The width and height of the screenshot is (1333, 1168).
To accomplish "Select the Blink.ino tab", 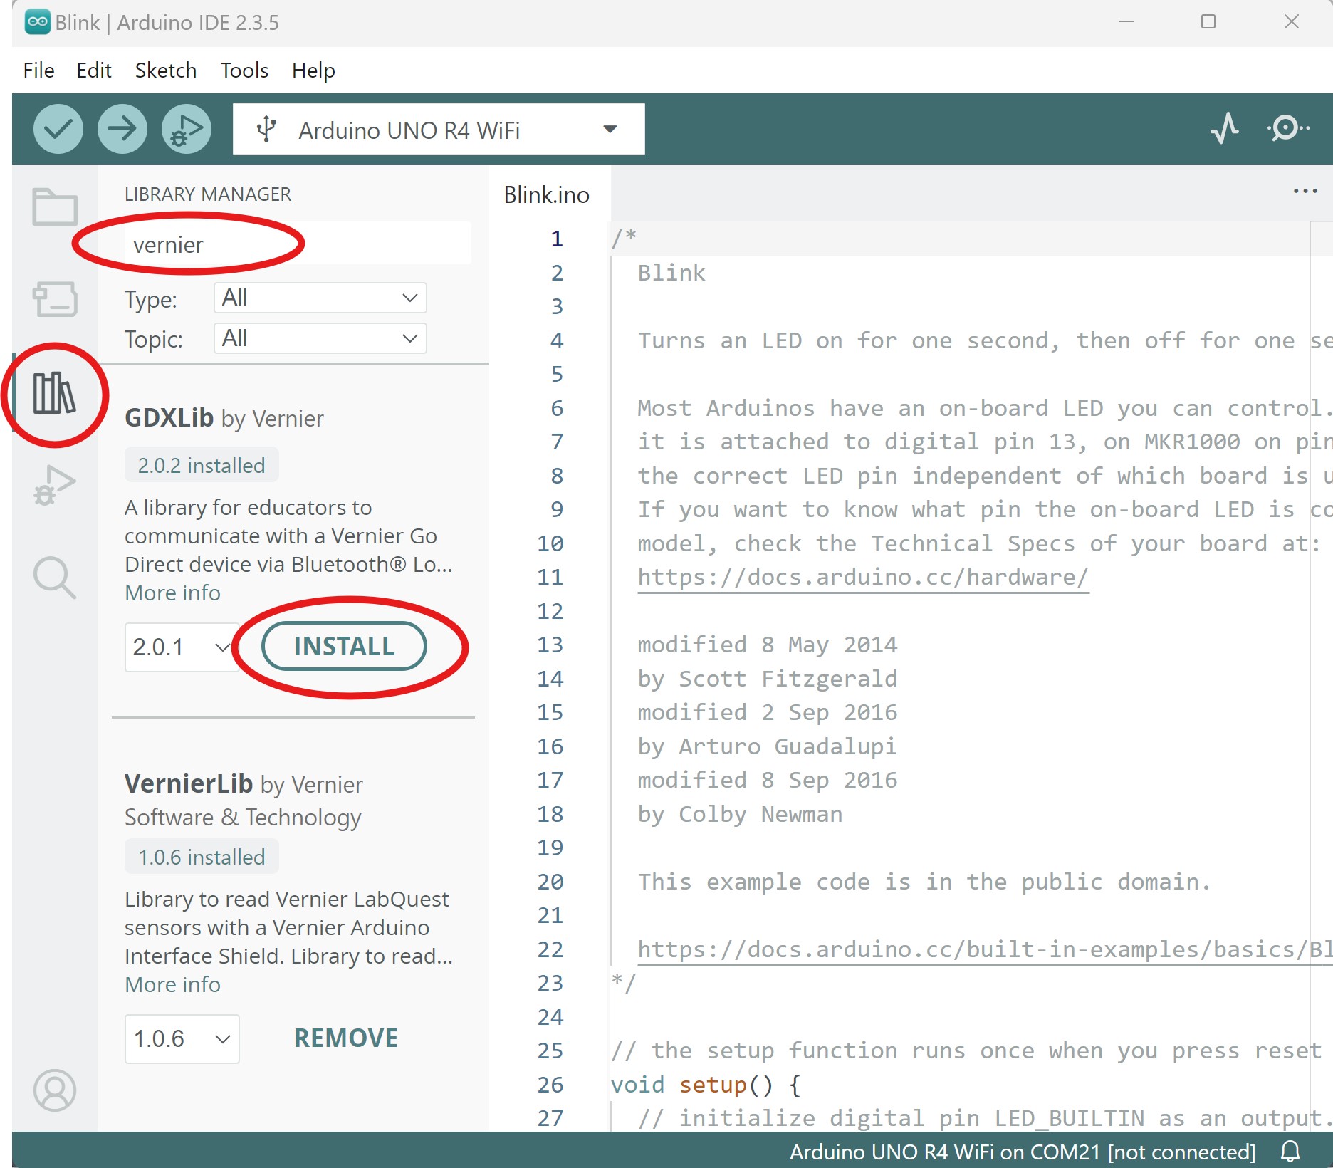I will 547,195.
